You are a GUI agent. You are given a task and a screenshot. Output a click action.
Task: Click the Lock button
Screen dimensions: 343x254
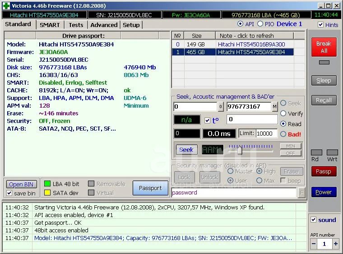pos(185,177)
